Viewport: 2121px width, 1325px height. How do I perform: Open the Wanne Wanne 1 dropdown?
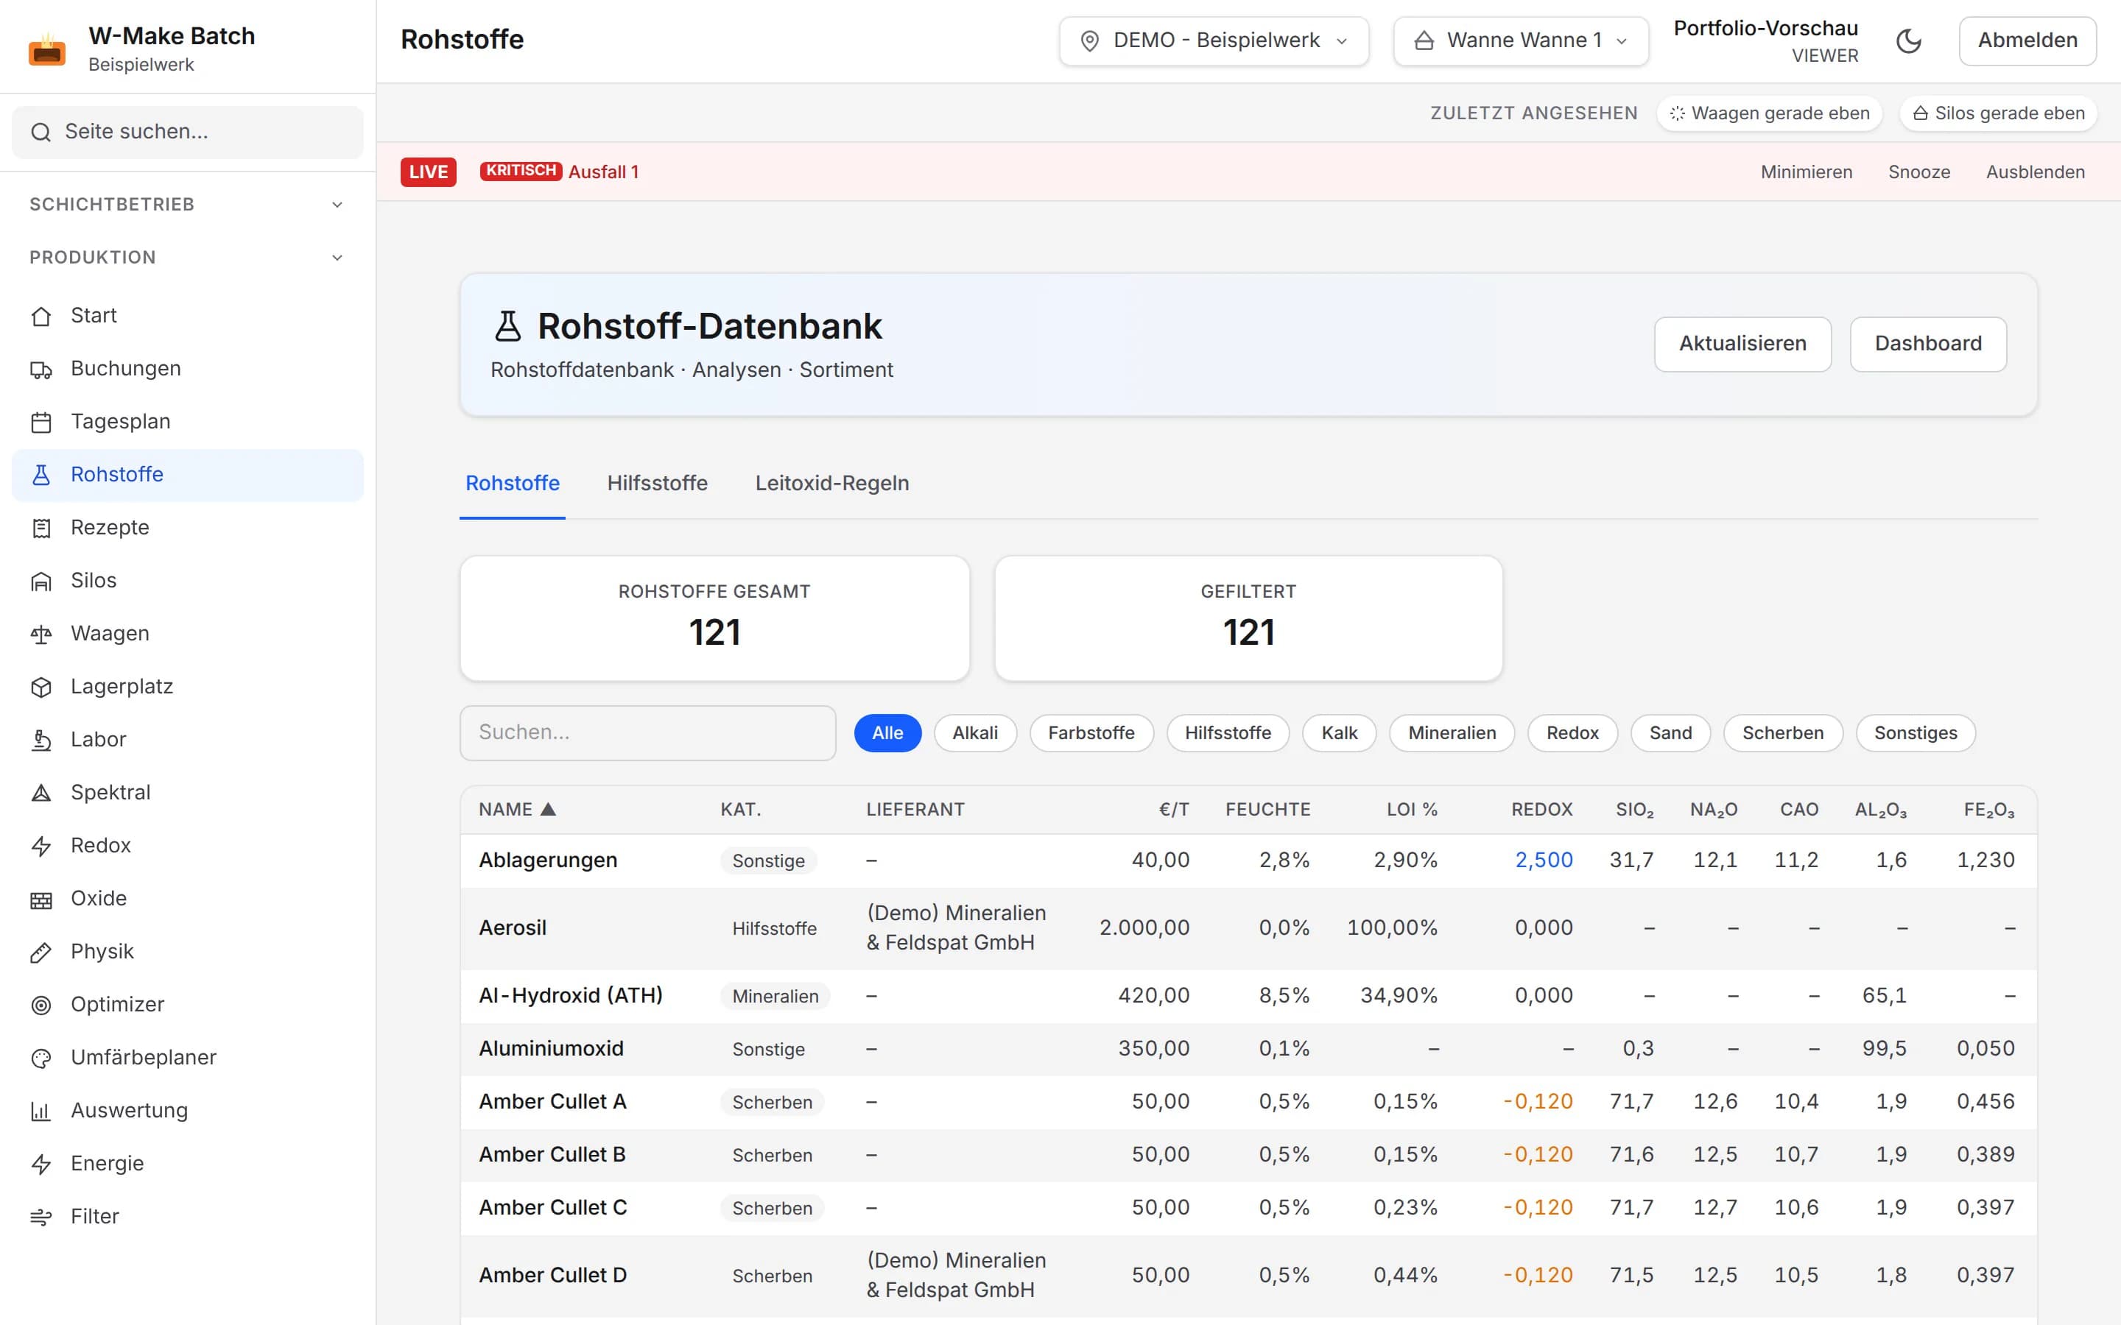(1521, 40)
